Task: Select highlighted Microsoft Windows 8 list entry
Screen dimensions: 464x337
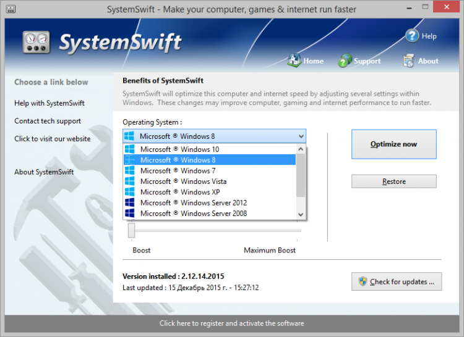Action: (210, 160)
